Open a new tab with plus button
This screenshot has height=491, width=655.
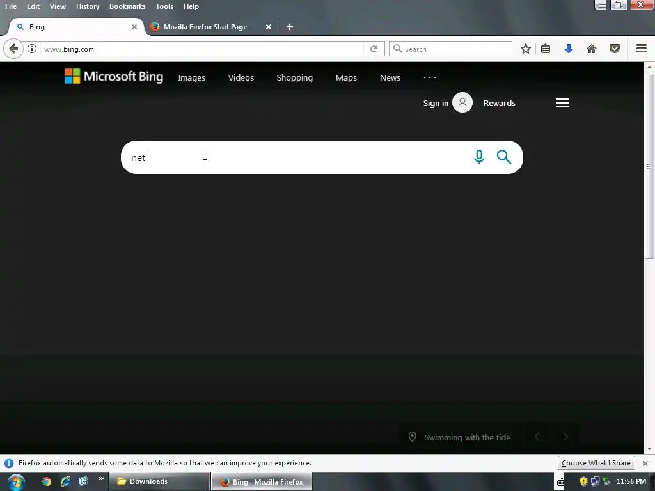pos(290,27)
